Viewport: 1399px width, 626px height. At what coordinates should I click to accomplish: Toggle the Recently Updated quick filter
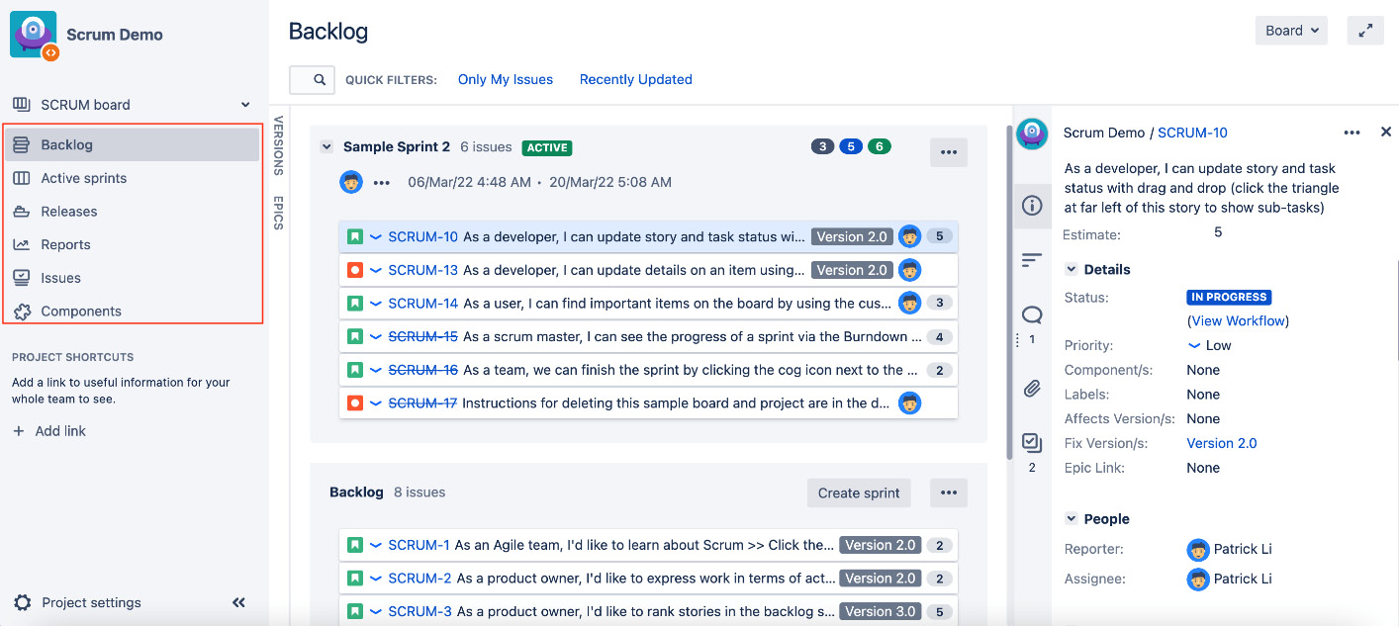tap(635, 79)
